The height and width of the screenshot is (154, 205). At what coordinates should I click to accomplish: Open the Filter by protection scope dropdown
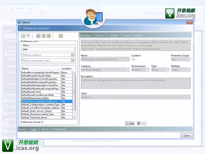click(x=73, y=61)
